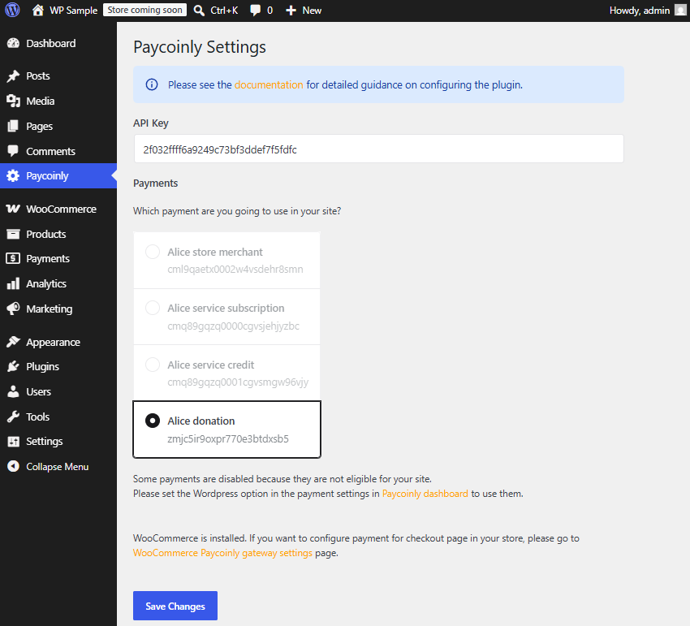Select Alice service credit radio button
Image resolution: width=690 pixels, height=626 pixels.
(153, 365)
